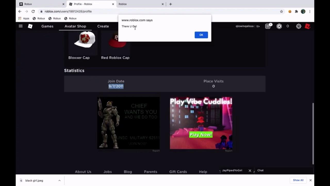This screenshot has height=186, width=330.
Task: Click the Robux balance 0
Action: tap(288, 26)
